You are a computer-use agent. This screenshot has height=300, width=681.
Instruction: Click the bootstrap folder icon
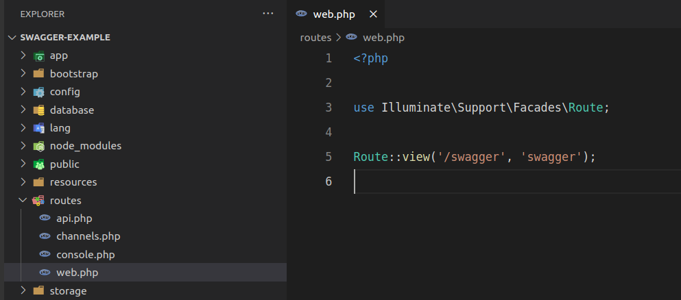click(x=39, y=73)
